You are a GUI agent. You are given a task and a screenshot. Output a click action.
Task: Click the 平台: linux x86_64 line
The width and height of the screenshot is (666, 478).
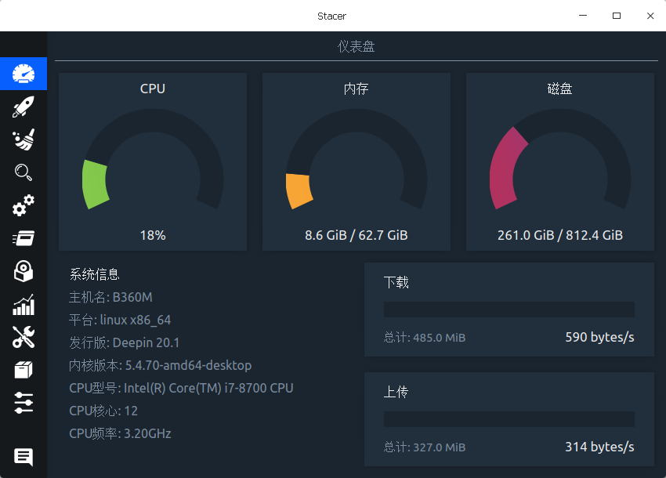120,320
